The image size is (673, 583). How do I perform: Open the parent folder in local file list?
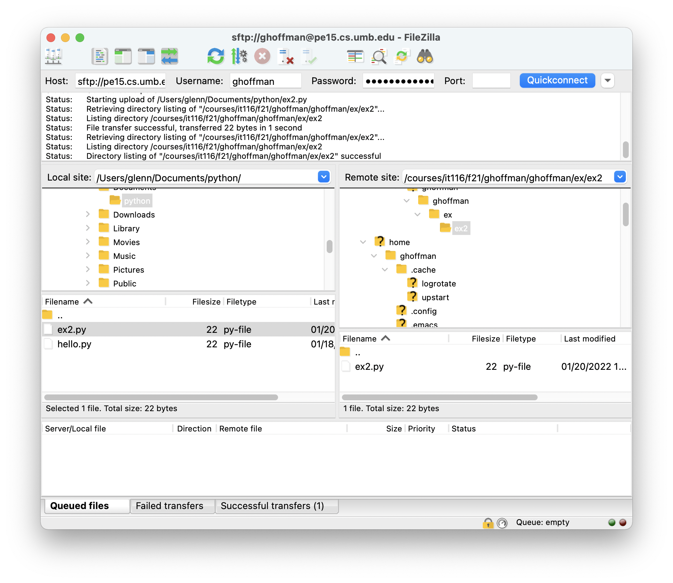[188, 315]
